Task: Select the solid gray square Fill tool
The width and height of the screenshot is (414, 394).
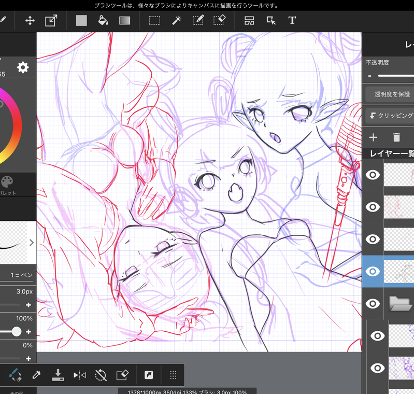Action: [81, 21]
